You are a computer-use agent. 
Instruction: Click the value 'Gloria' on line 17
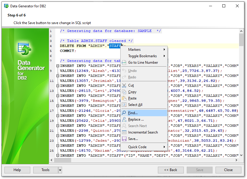[101, 111]
